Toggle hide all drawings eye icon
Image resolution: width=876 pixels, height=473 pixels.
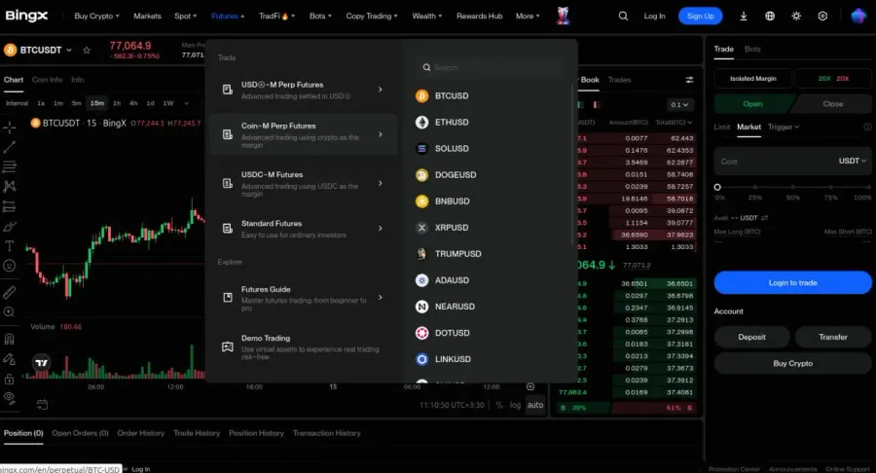(10, 398)
